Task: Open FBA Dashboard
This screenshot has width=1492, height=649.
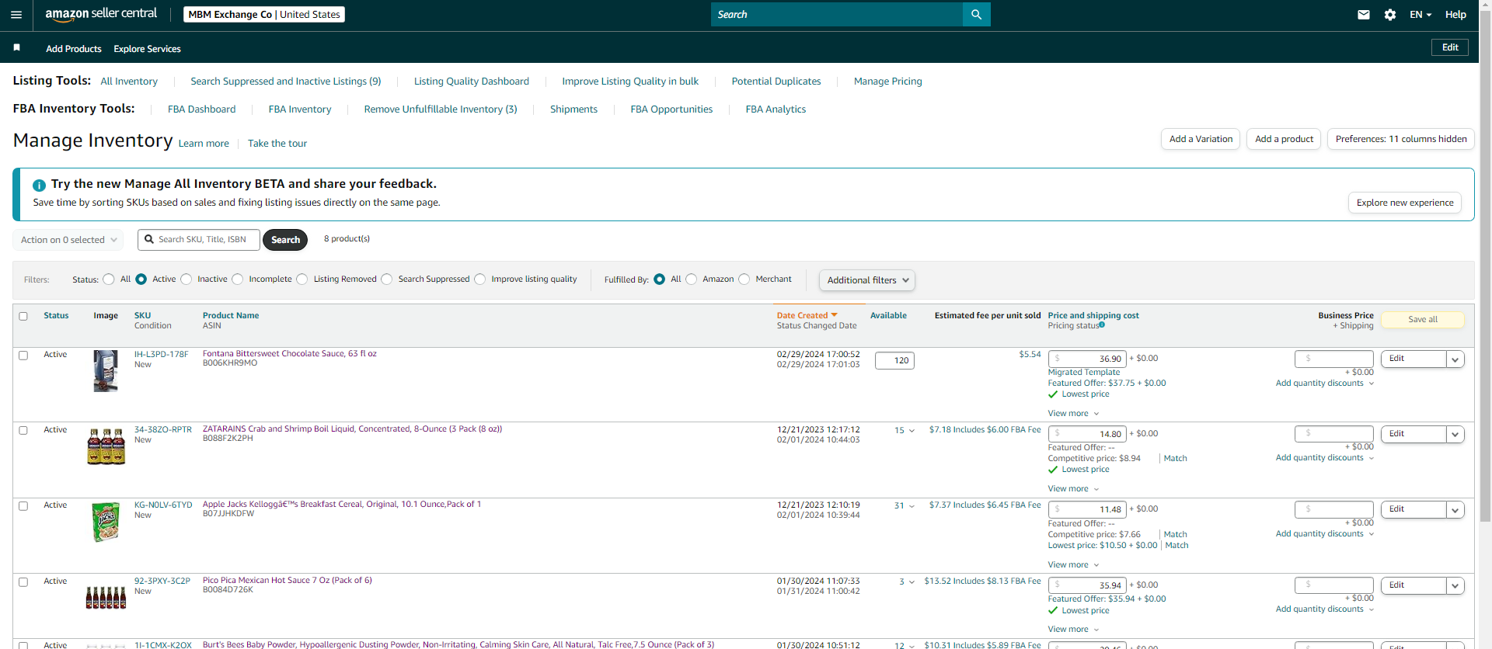Action: (202, 109)
